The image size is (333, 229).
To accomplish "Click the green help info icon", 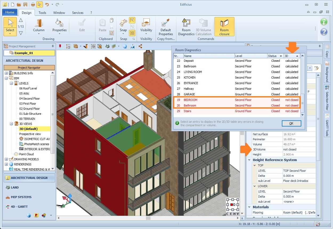I will [324, 22].
